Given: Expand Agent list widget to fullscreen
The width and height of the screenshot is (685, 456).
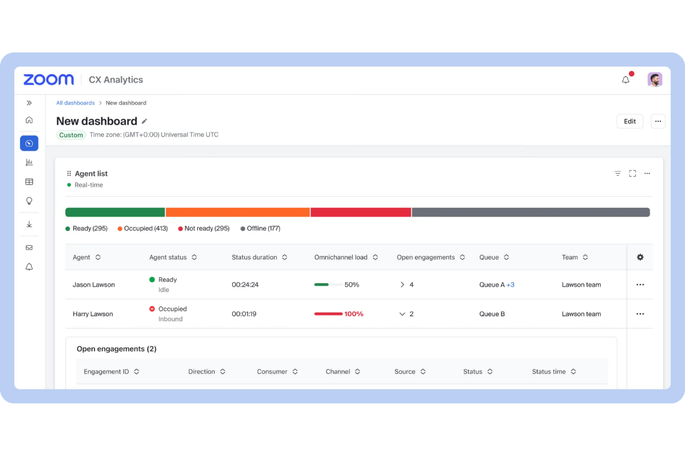Looking at the screenshot, I should coord(633,174).
